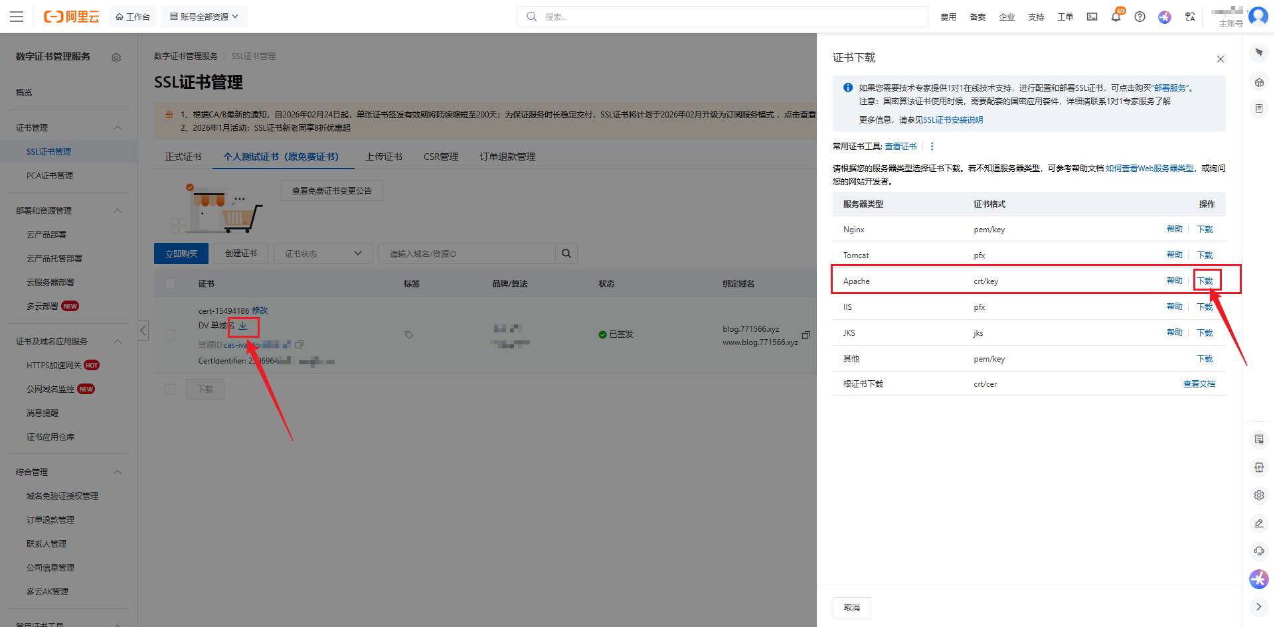This screenshot has height=627, width=1275.
Task: Click the settings gear next to 数字证书管理服务
Action: click(116, 58)
